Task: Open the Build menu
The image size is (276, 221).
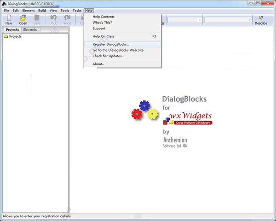Action: pos(42,11)
